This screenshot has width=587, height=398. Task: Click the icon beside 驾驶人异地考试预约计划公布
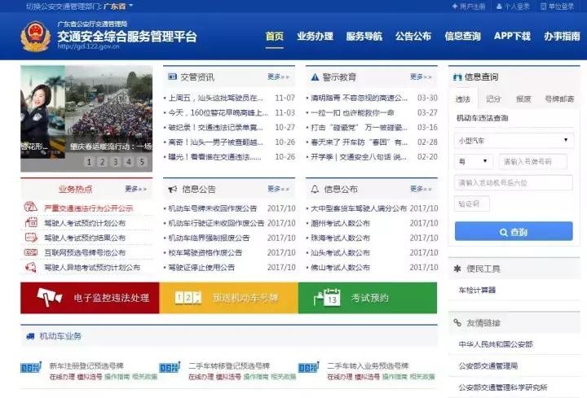pyautogui.click(x=30, y=267)
